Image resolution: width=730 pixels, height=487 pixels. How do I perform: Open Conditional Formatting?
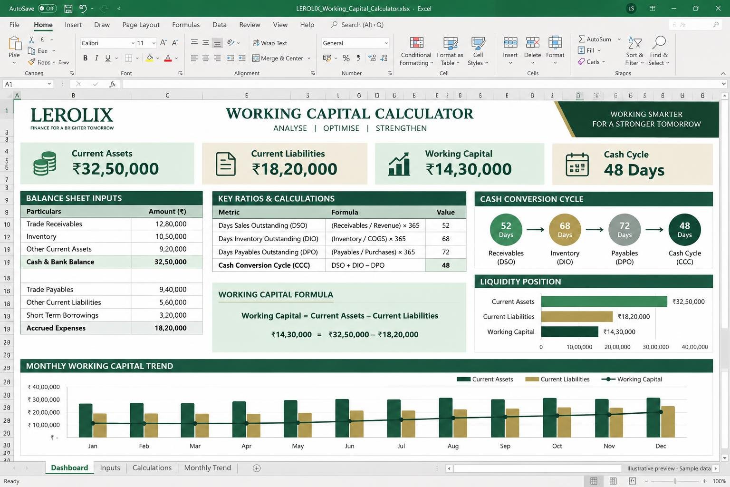[416, 51]
